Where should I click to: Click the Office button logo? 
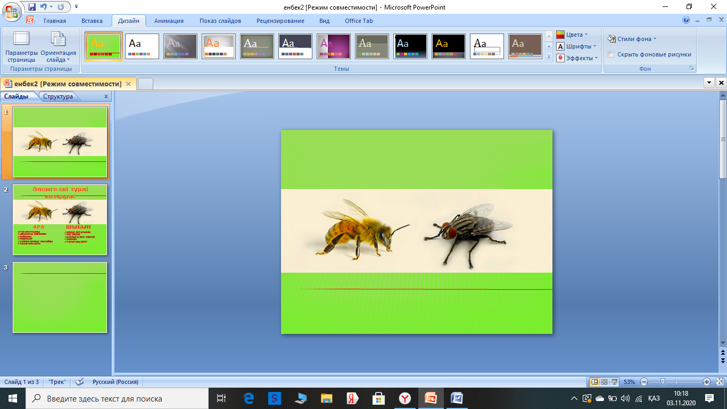[12, 10]
